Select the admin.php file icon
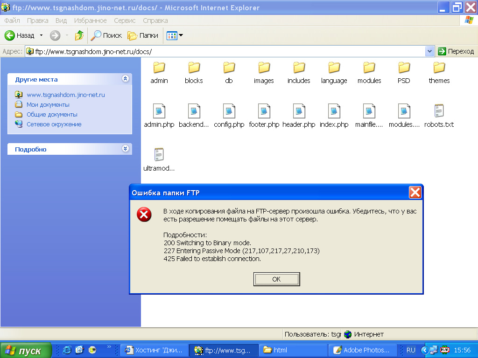Screen dimensions: 478x358 [159, 111]
